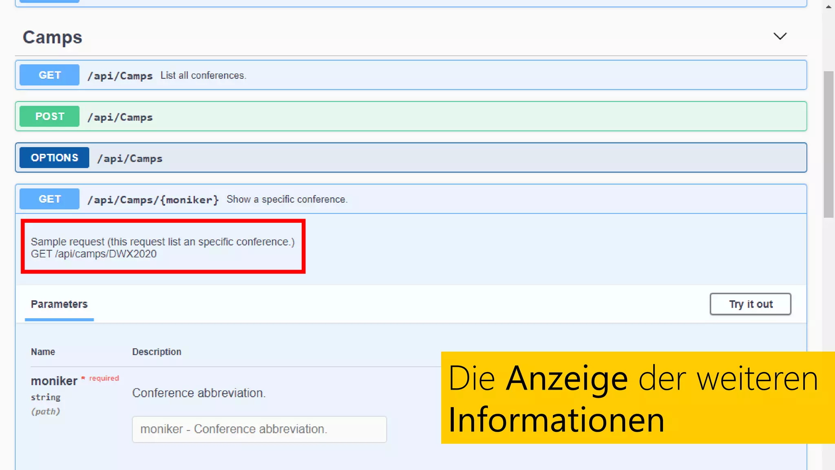The image size is (835, 470).
Task: Expand GET /api/Camps list all conferences
Action: 411,75
